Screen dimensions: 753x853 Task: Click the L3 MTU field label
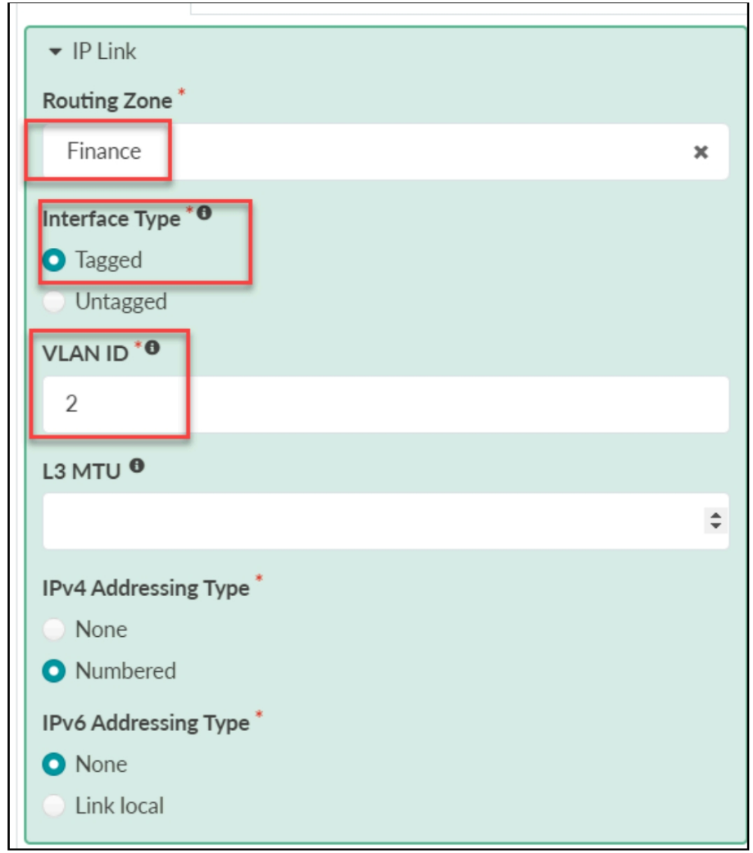pos(81,471)
